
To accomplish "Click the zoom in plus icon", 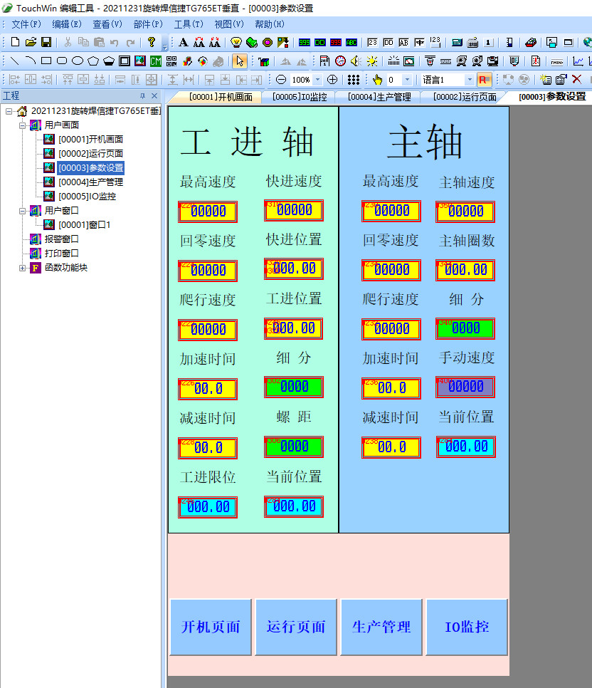I will point(332,80).
